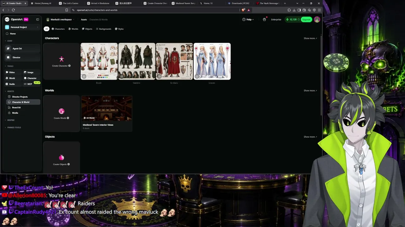Expand the Personal Project selector
Screen dimensions: 405x227
22,27
